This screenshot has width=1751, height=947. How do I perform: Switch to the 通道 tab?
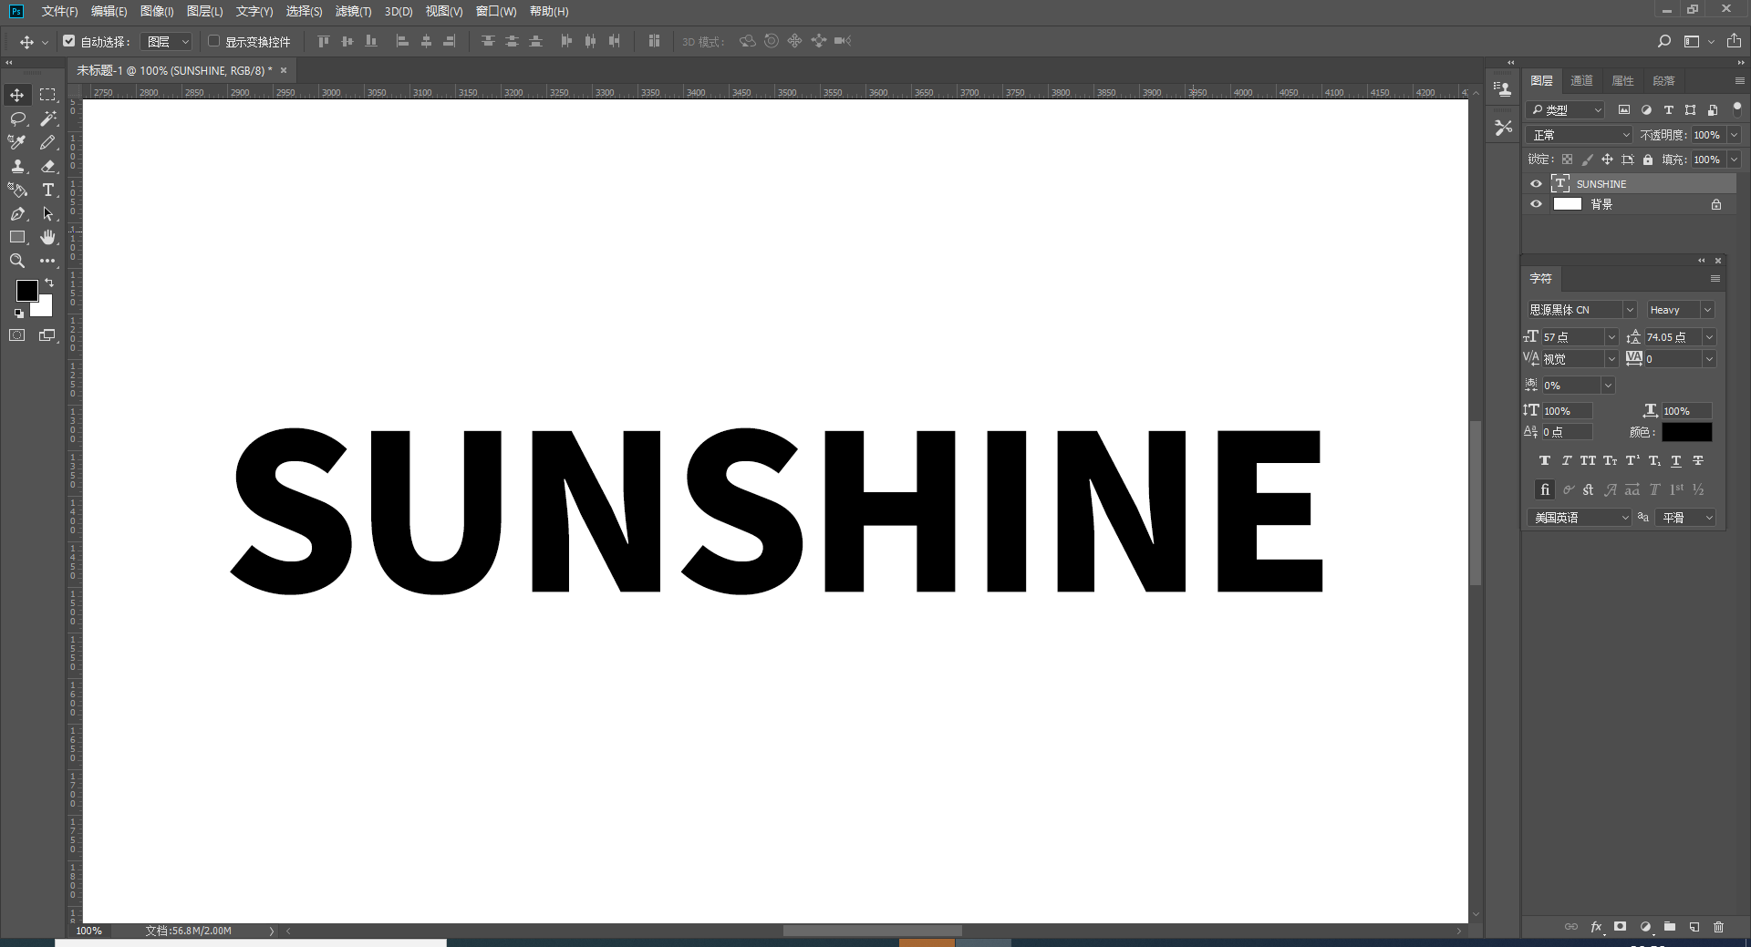pyautogui.click(x=1582, y=81)
